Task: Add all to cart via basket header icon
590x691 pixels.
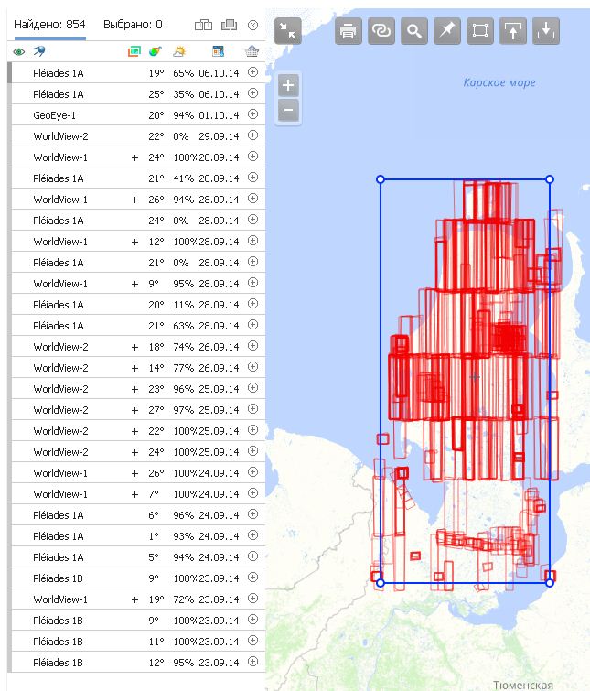Action: tap(253, 52)
